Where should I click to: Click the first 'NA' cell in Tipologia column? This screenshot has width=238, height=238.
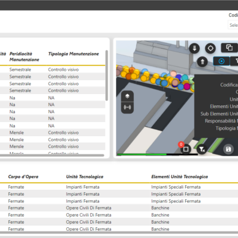(x=51, y=98)
